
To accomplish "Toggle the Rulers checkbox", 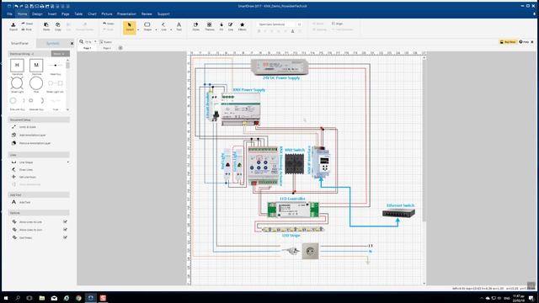I will pyautogui.click(x=101, y=42).
